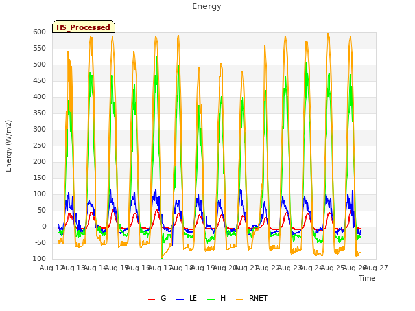Image resolution: width=415 pixels, height=311 pixels.
Task: Click the 200 y-axis tick value
Action: point(40,161)
